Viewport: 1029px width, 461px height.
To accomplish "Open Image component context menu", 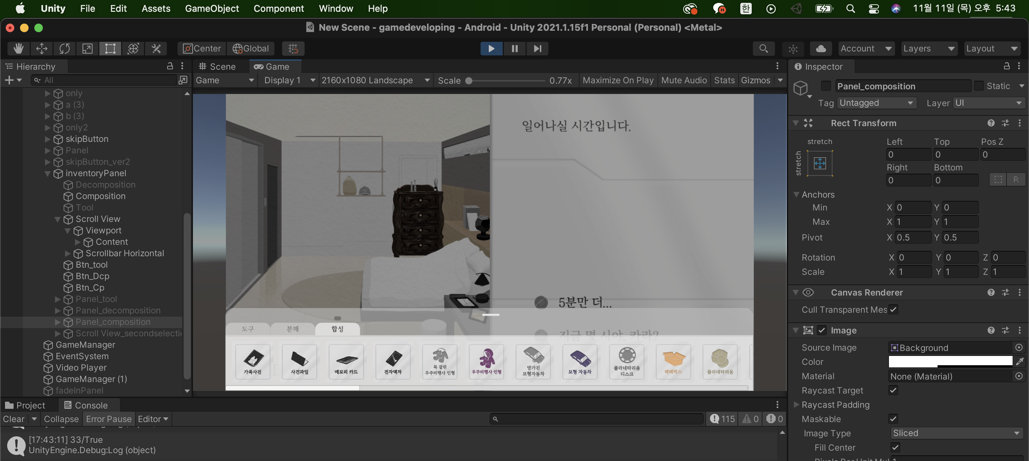I will click(x=1019, y=330).
